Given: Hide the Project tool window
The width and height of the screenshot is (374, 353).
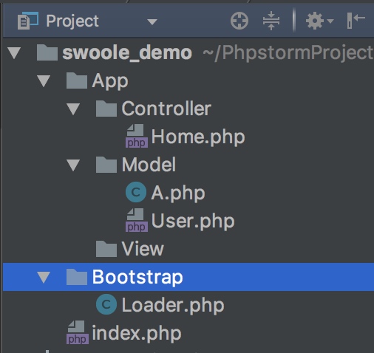Looking at the screenshot, I should tap(356, 21).
